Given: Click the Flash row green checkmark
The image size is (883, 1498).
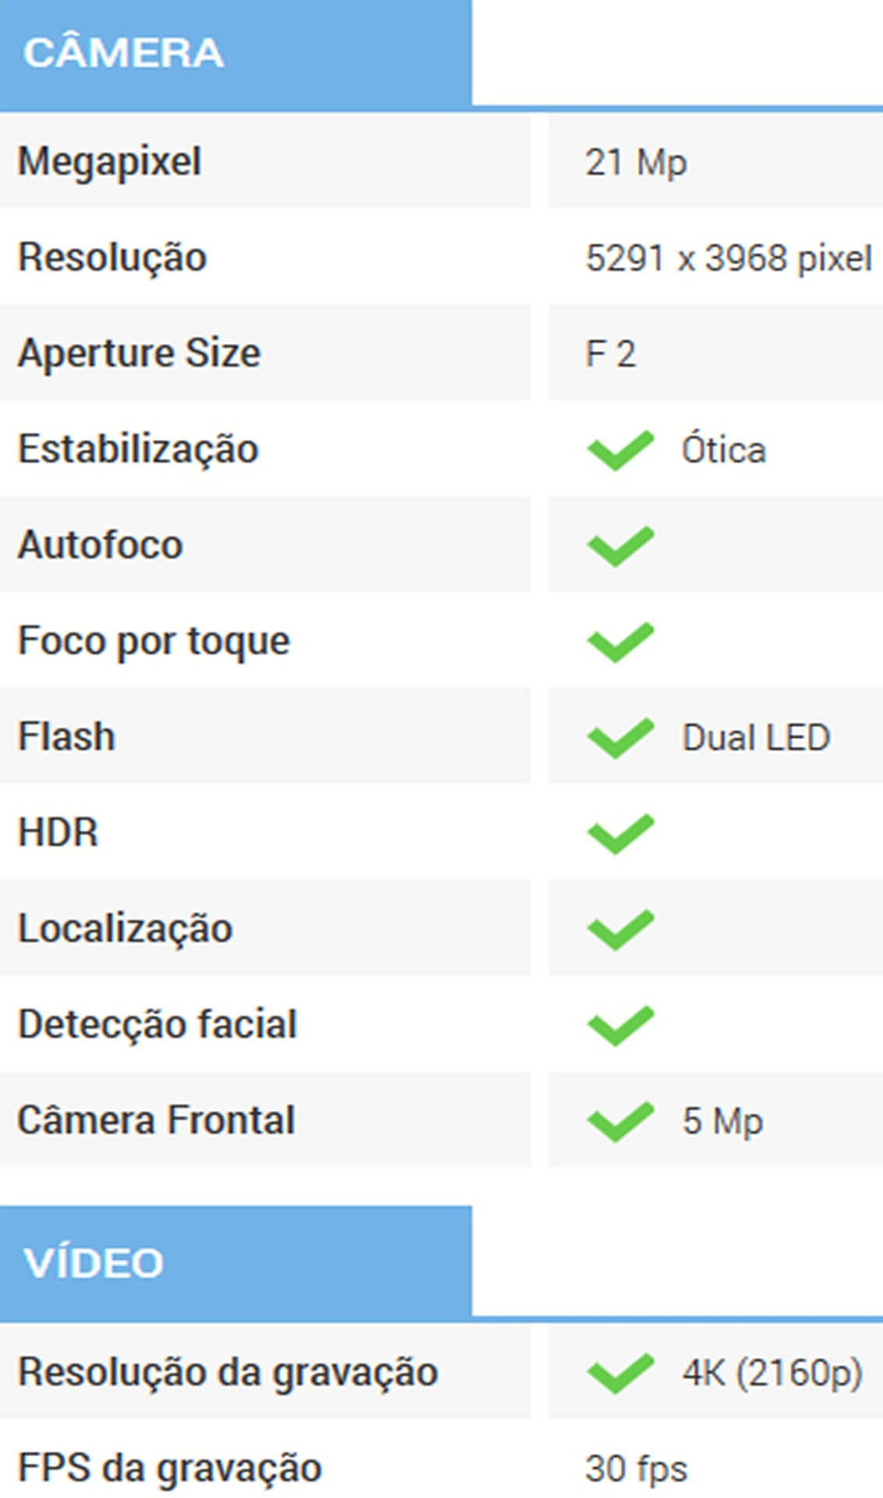Looking at the screenshot, I should [620, 737].
